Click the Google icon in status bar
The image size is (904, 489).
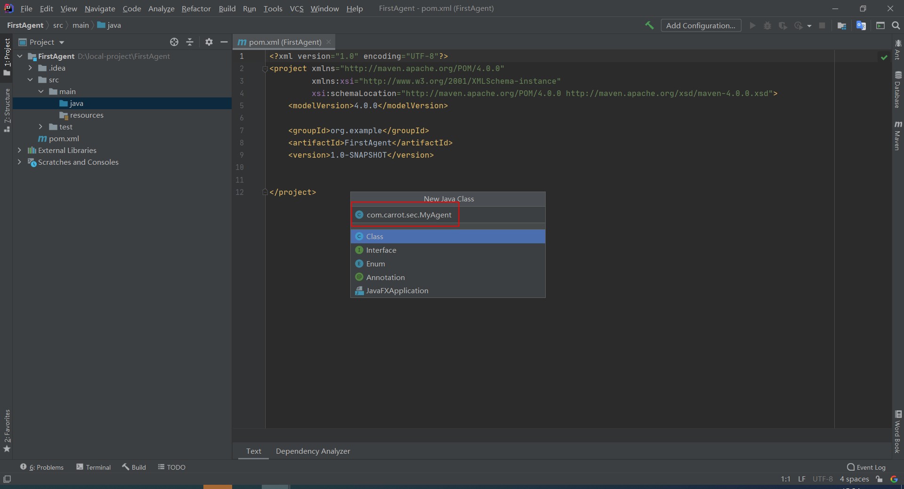point(894,479)
